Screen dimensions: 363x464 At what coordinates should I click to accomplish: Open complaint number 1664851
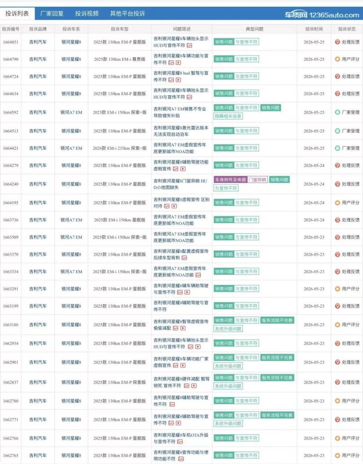(x=11, y=42)
